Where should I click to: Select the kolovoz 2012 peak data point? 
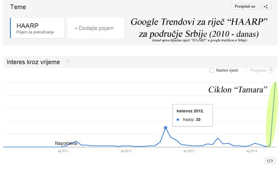click(x=166, y=127)
